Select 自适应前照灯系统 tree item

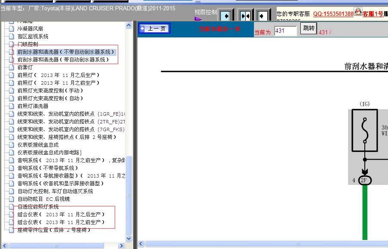tap(38, 206)
